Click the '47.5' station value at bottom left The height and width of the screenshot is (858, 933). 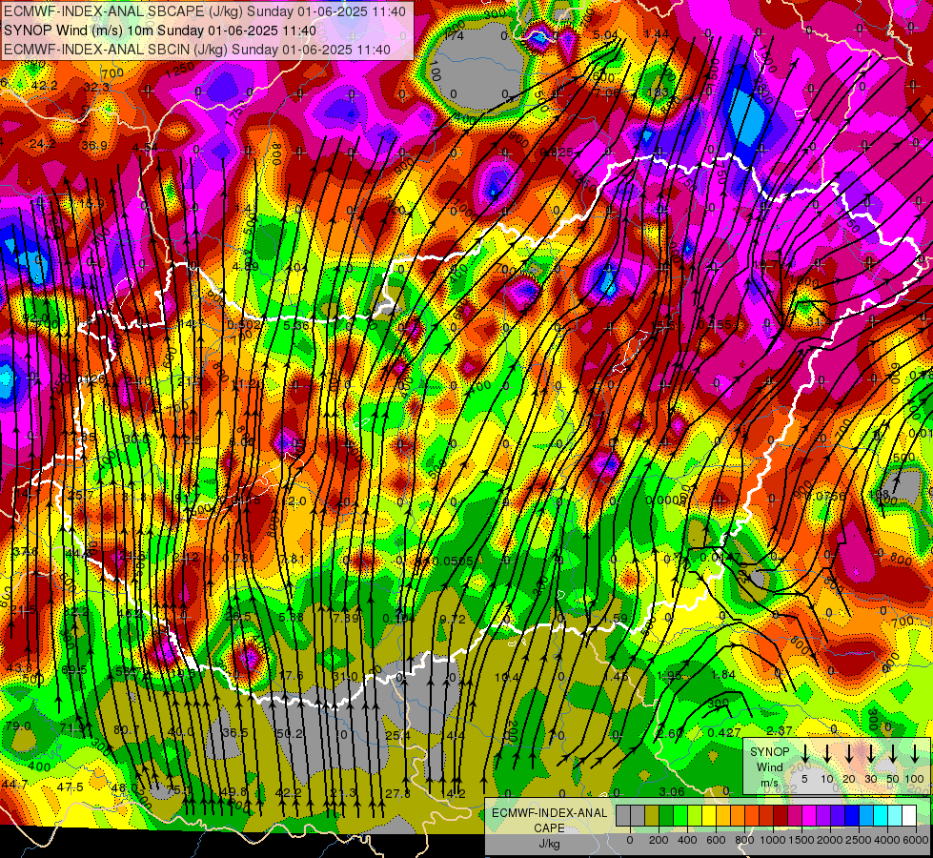tap(71, 787)
